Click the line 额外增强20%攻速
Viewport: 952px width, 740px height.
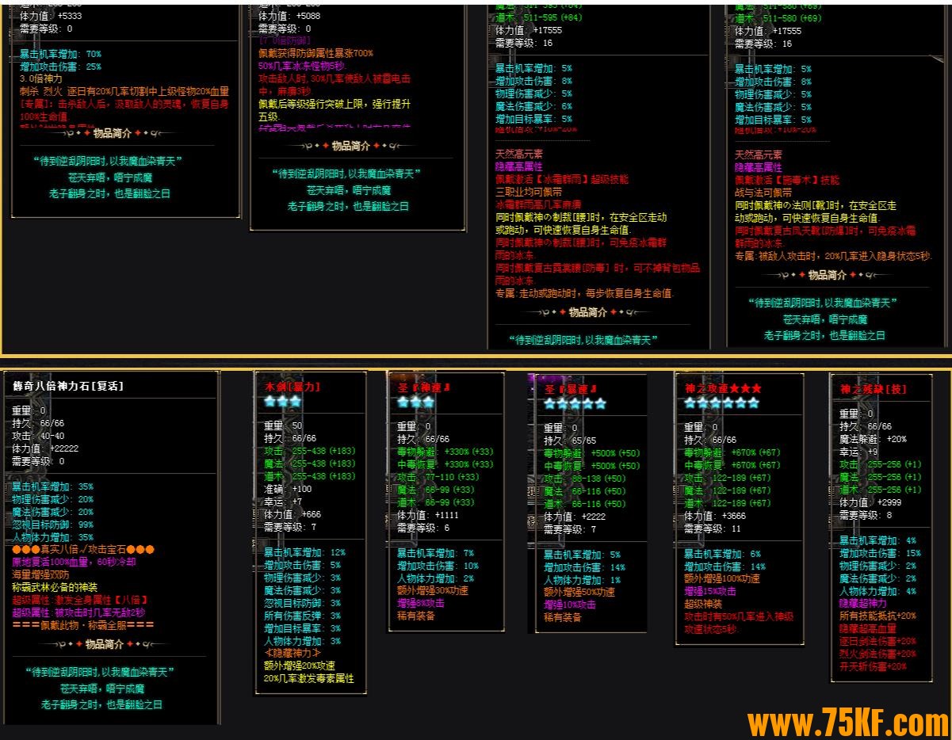[x=300, y=666]
